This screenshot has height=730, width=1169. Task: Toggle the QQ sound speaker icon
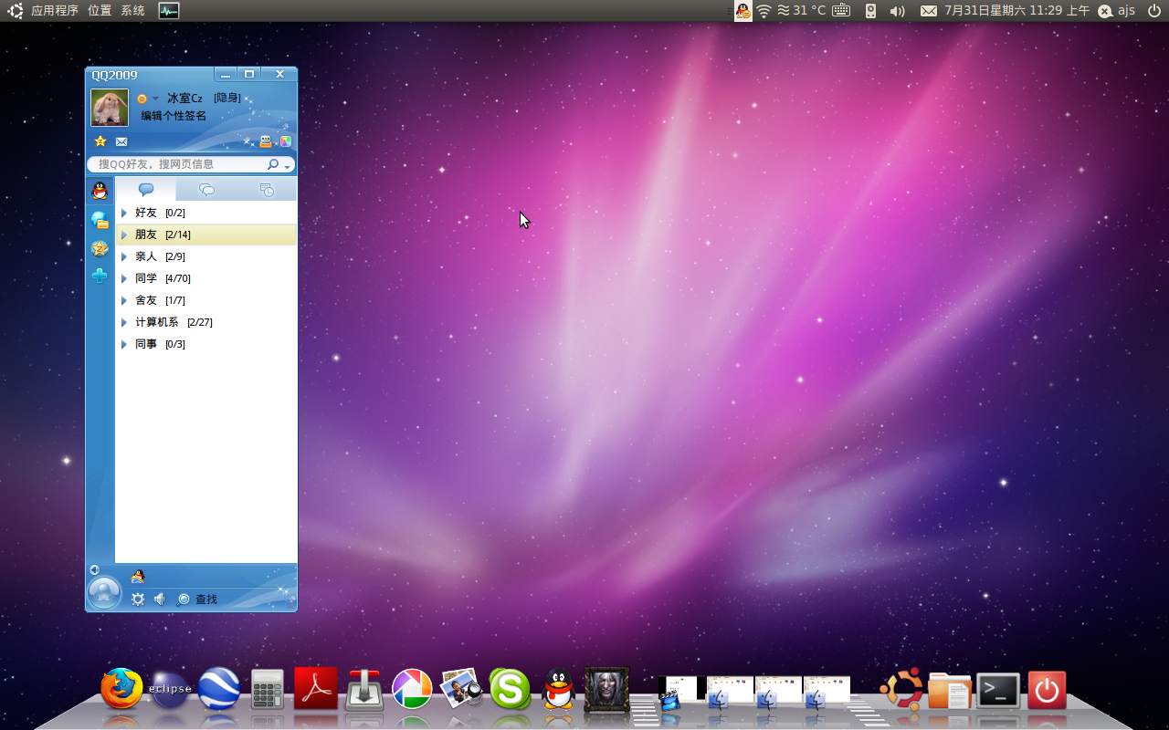tap(160, 600)
